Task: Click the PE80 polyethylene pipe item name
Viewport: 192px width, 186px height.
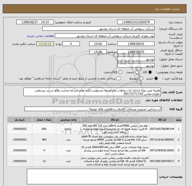Action: pos(115,129)
